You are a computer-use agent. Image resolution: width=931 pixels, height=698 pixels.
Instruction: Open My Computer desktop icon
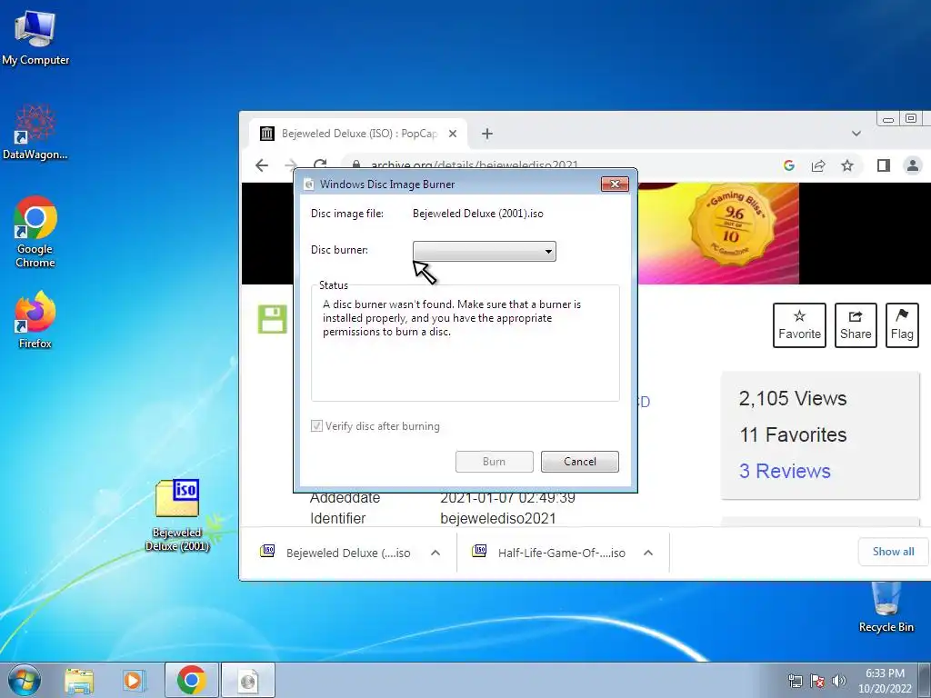pyautogui.click(x=35, y=37)
